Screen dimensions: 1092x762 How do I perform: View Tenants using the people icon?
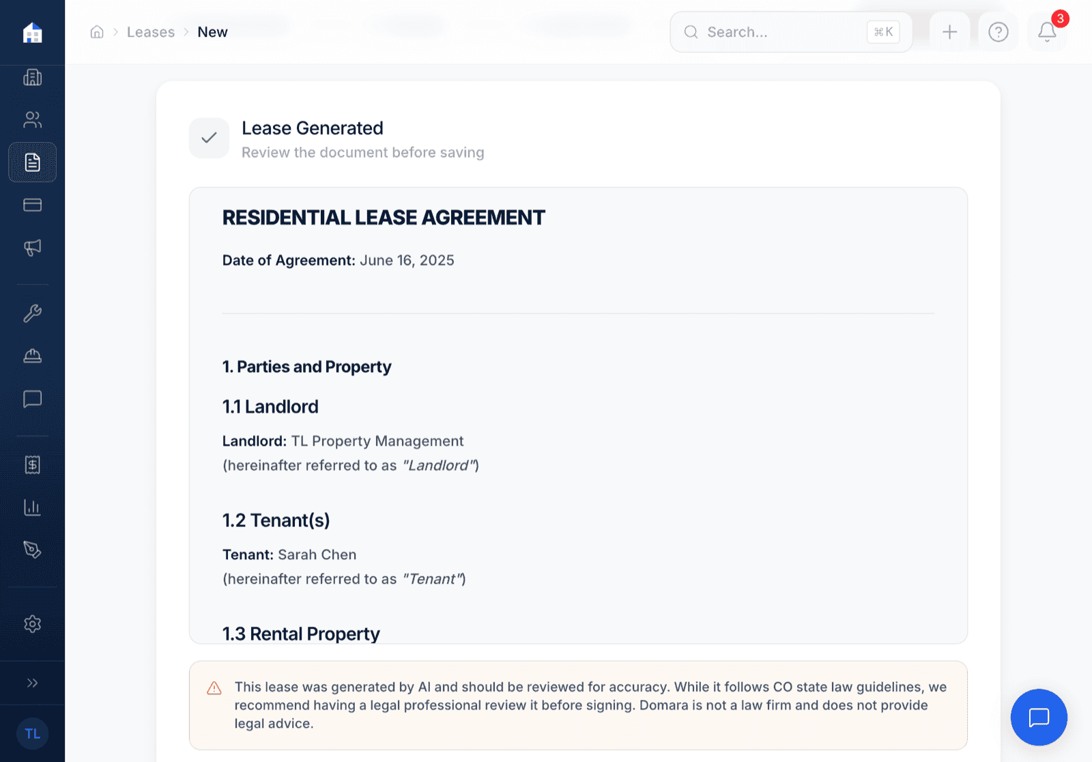(32, 119)
